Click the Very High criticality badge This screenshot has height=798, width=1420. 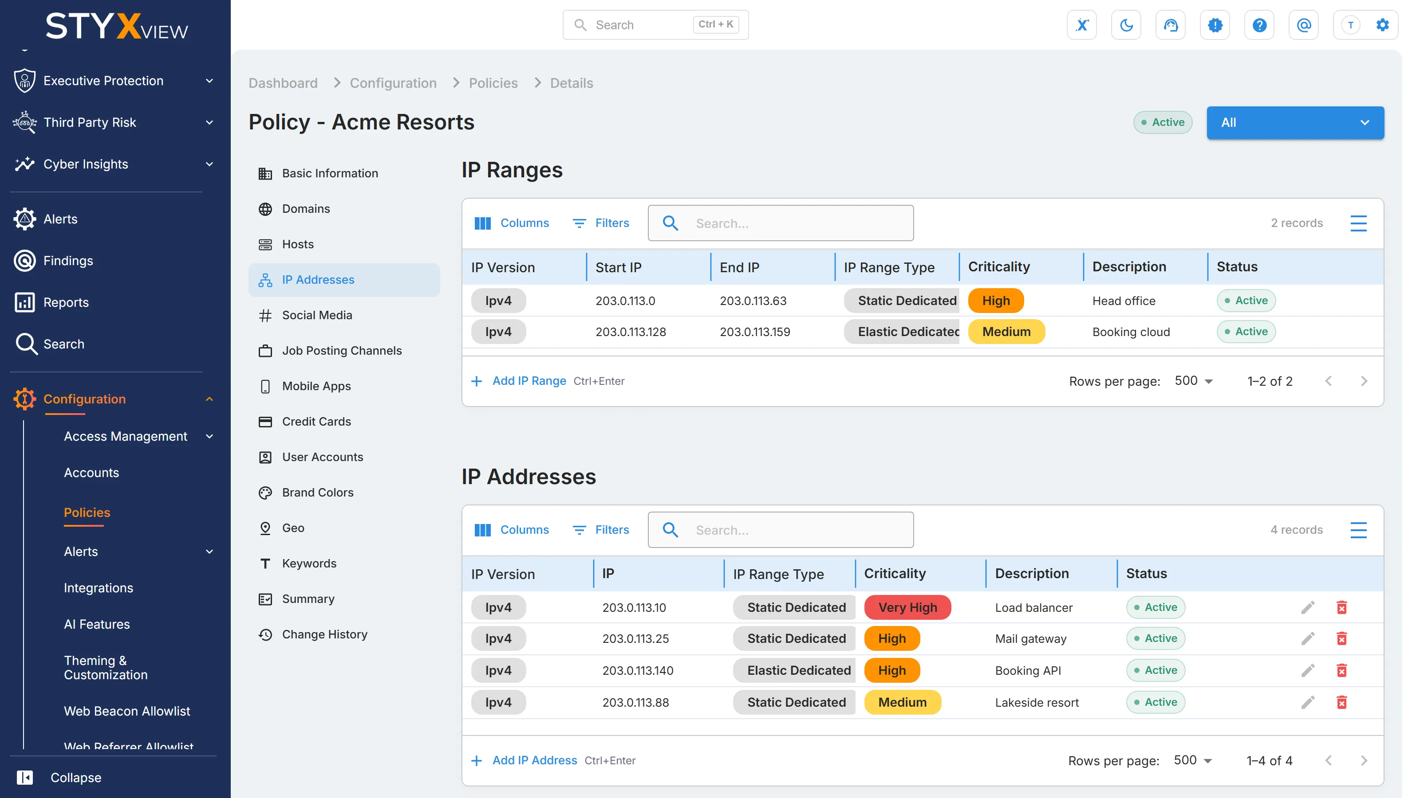pos(907,607)
